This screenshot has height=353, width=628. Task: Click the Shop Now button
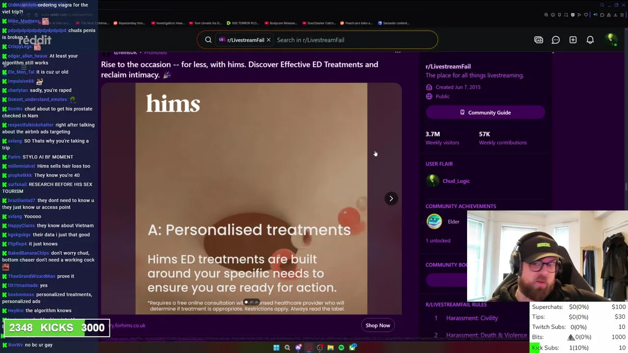pos(378,325)
